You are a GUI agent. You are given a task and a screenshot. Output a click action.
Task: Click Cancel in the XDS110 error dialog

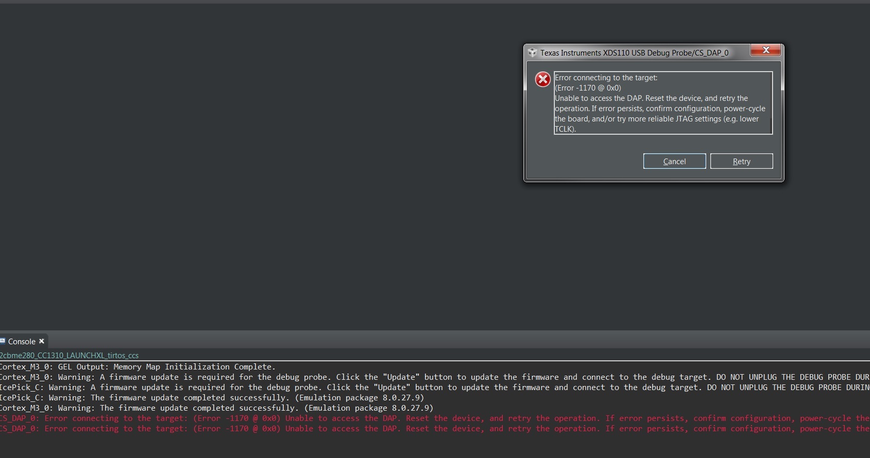pos(674,161)
